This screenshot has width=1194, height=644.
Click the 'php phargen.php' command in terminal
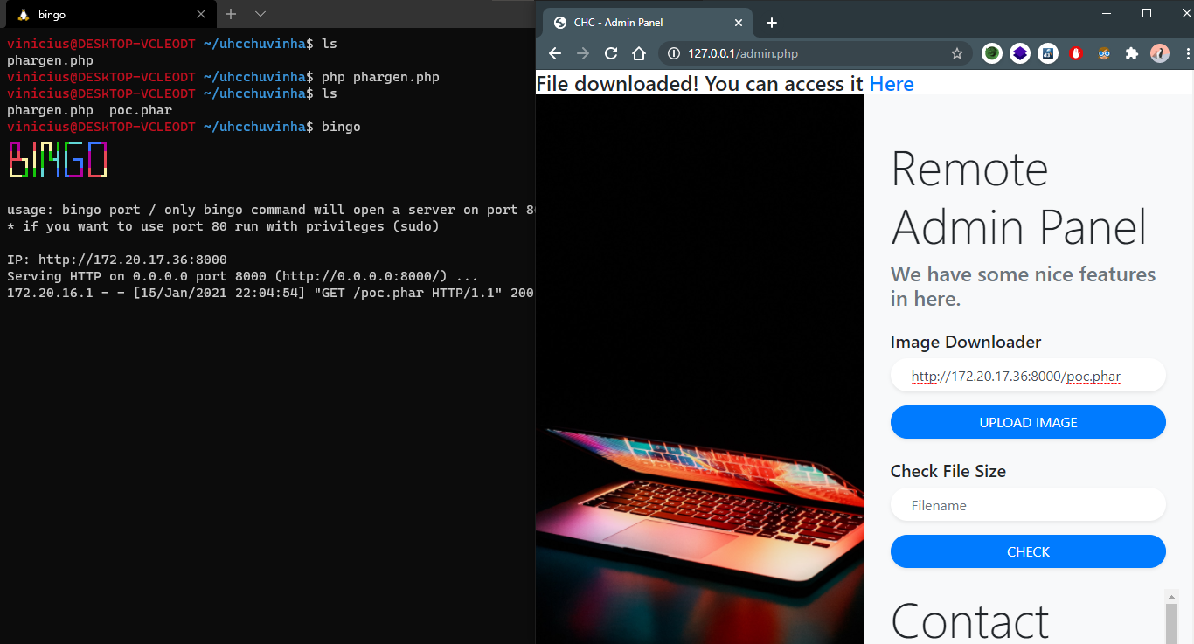tap(380, 77)
